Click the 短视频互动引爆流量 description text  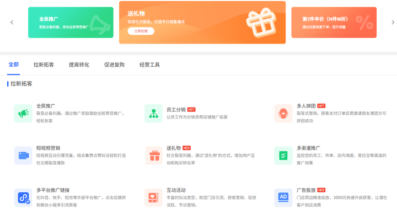81,159
